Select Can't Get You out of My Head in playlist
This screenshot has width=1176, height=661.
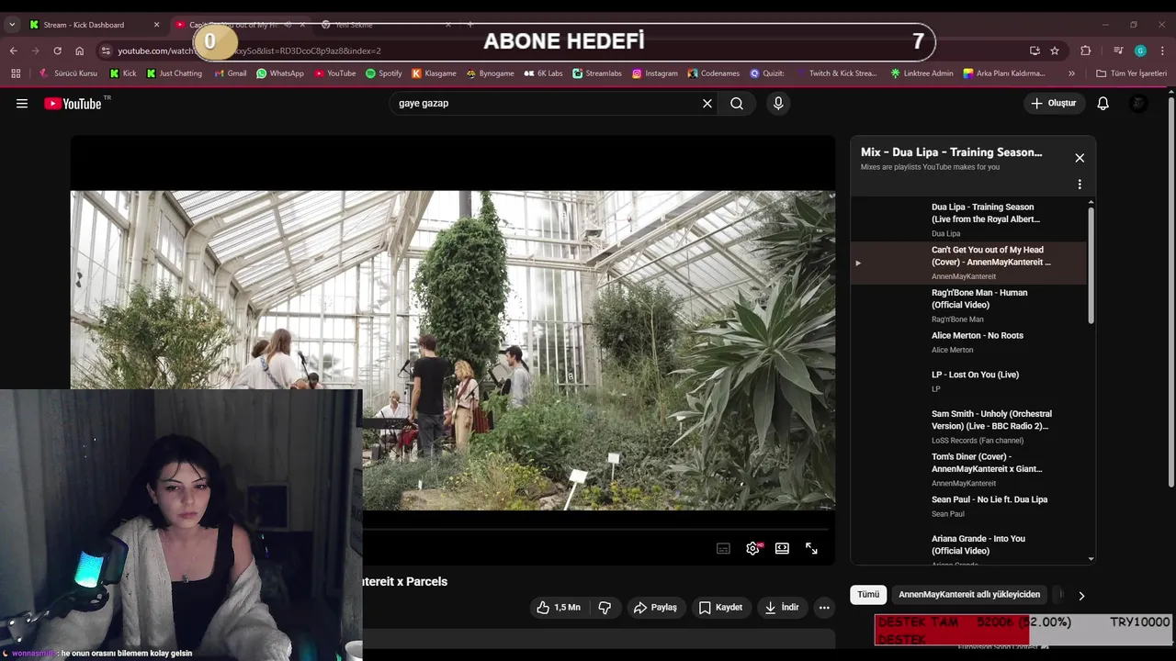point(969,263)
